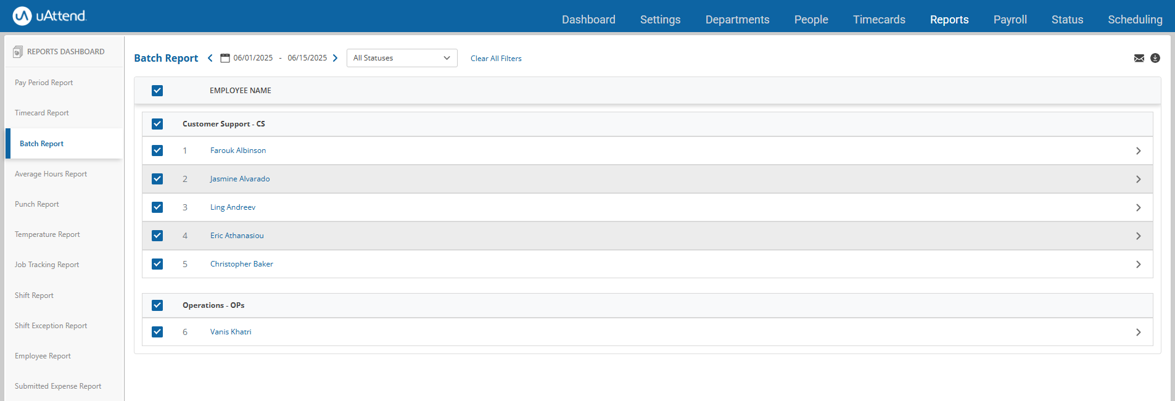The height and width of the screenshot is (401, 1175).
Task: Click the Reports Dashboard heading
Action: pos(66,52)
